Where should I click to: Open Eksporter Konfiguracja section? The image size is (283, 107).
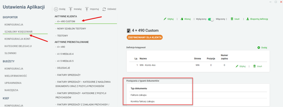(14, 25)
